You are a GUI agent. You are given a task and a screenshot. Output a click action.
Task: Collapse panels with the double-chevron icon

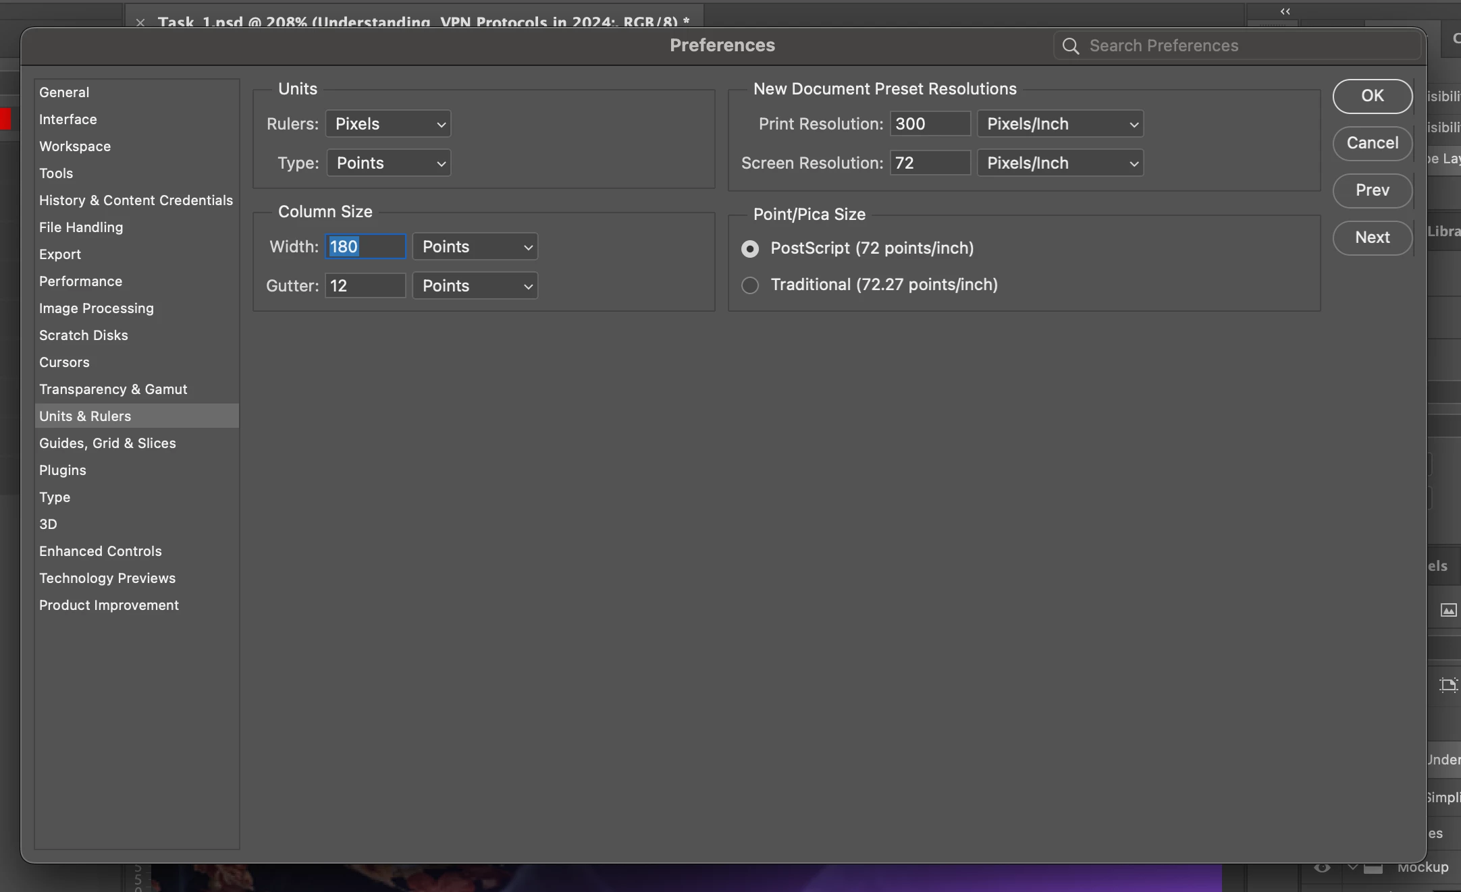1285,11
